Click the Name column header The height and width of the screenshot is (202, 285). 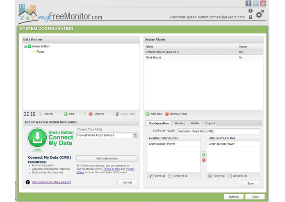[x=191, y=47]
